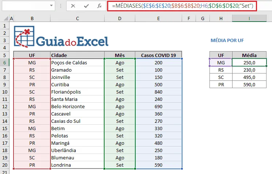Select cell 'Joinville'
Image resolution: width=272 pixels, height=174 pixels.
pyautogui.click(x=77, y=77)
